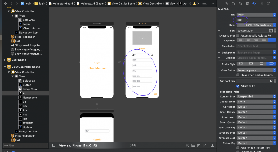Select natural text alignment option
The image size is (278, 152).
point(271,40)
